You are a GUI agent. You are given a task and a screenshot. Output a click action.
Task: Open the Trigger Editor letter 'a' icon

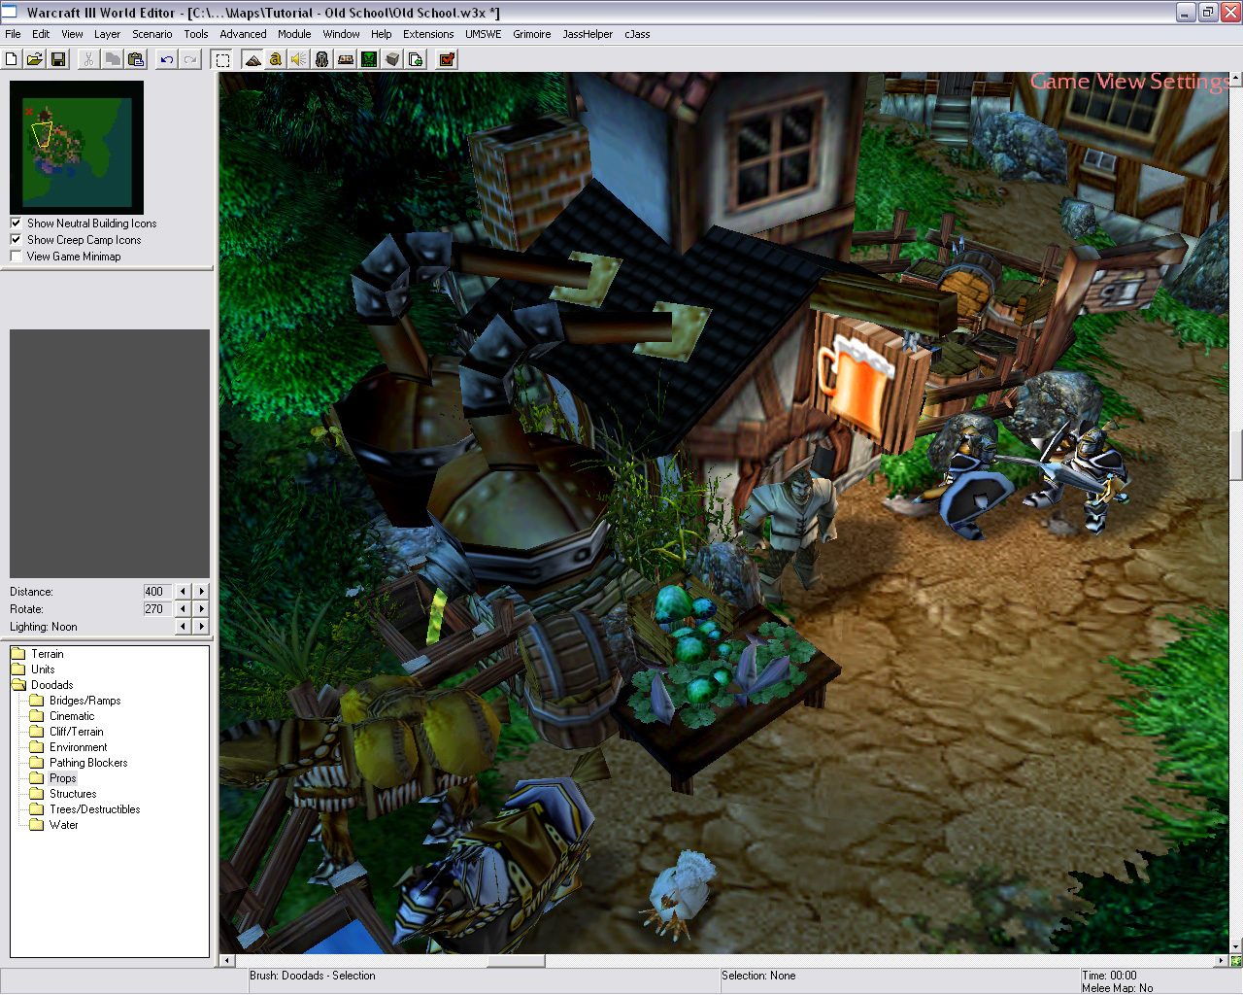click(x=276, y=59)
